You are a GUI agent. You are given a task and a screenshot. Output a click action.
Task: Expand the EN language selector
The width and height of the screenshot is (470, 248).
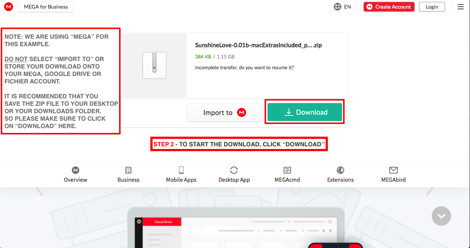(x=347, y=7)
